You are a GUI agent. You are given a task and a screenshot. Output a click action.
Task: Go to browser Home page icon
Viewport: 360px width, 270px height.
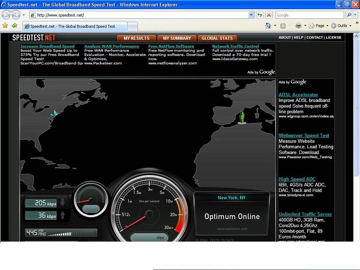(268, 26)
